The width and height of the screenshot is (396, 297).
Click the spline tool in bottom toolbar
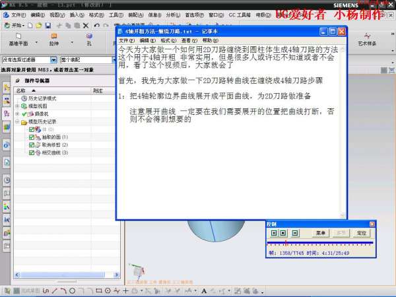117,291
